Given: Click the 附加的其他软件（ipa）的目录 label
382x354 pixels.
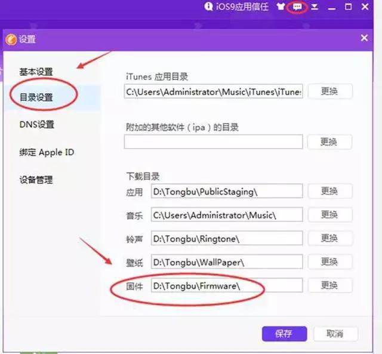Looking at the screenshot, I should [182, 127].
